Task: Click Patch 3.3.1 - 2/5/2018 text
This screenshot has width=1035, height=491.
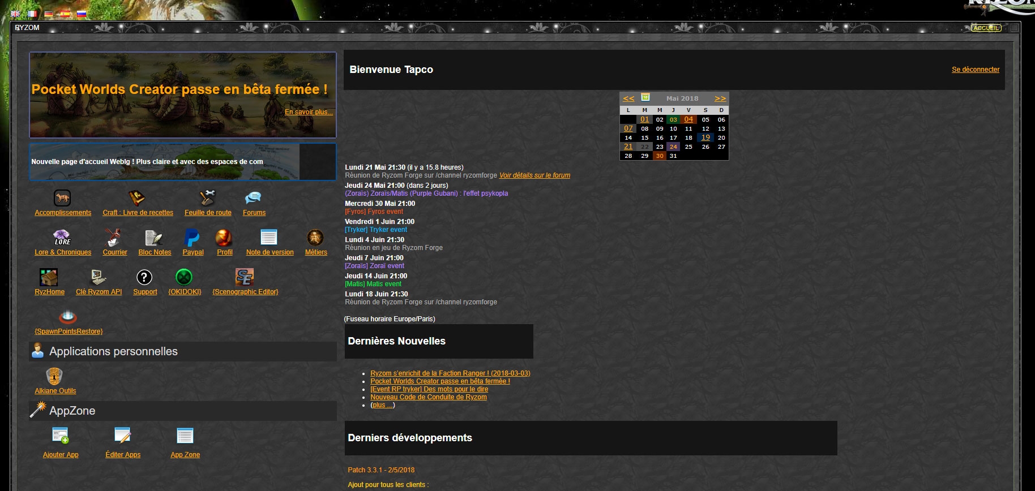Action: click(x=381, y=470)
